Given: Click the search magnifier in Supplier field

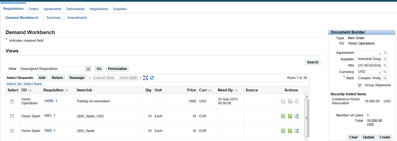Looking at the screenshot, I should point(385,59).
